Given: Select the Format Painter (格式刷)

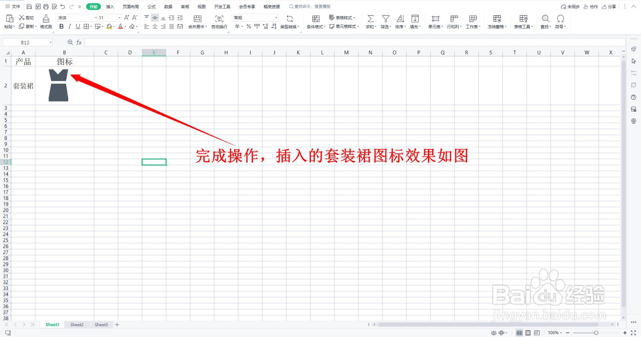Looking at the screenshot, I should [46, 22].
